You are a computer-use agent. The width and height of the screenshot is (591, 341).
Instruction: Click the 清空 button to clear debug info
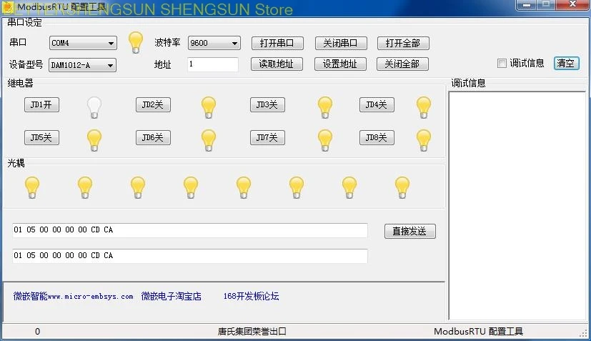pyautogui.click(x=565, y=63)
